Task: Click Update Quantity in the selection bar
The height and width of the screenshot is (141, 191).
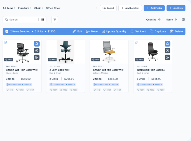Action: pyautogui.click(x=114, y=31)
